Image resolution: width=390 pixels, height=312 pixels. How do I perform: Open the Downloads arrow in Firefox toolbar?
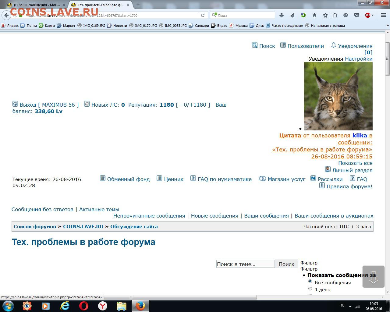pyautogui.click(x=282, y=15)
